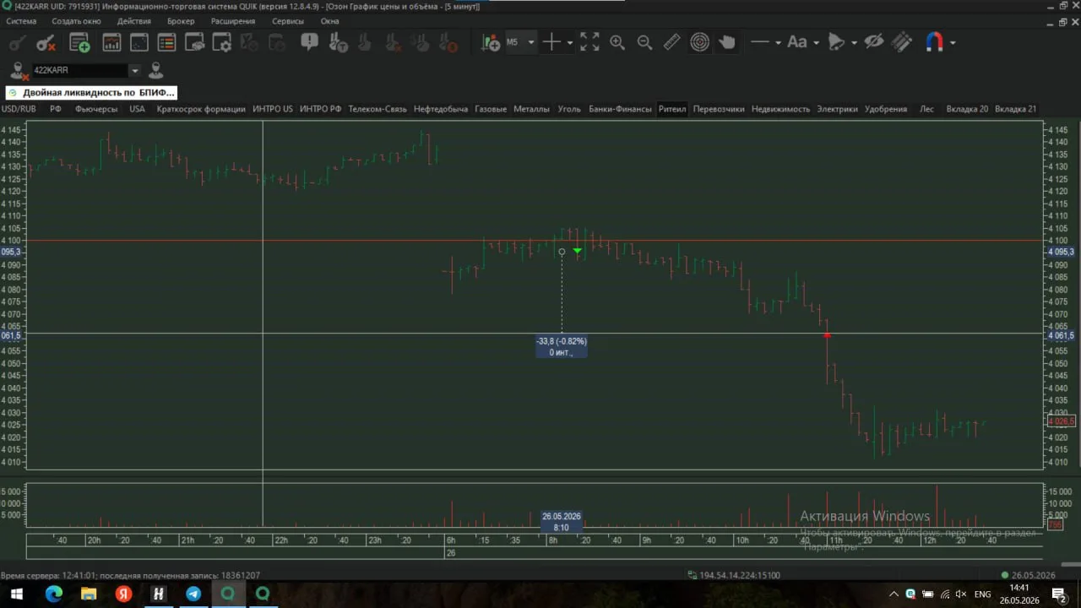Image resolution: width=1081 pixels, height=608 pixels.
Task: Switch to the Краткосрок формации tab
Action: click(x=201, y=109)
